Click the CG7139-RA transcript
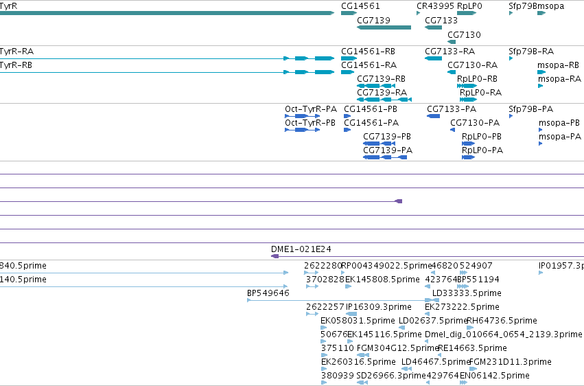 (x=384, y=100)
